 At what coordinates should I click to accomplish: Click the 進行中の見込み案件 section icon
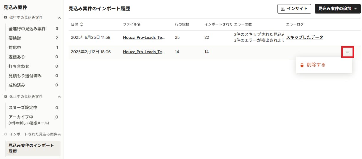tap(6, 18)
